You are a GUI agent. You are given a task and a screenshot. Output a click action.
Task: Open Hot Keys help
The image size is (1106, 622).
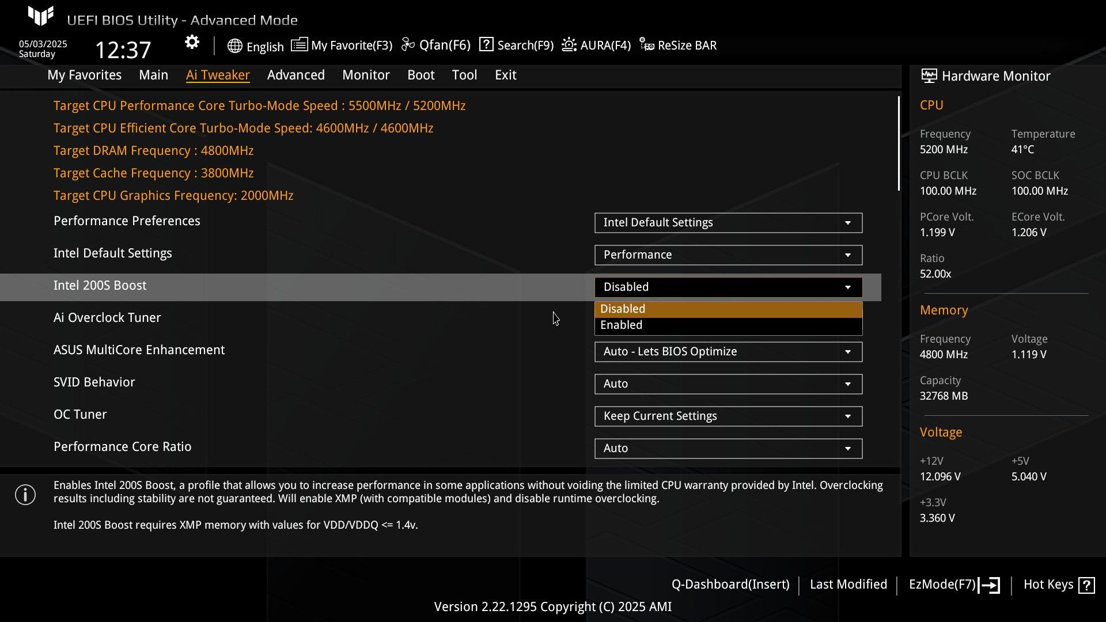click(1048, 585)
